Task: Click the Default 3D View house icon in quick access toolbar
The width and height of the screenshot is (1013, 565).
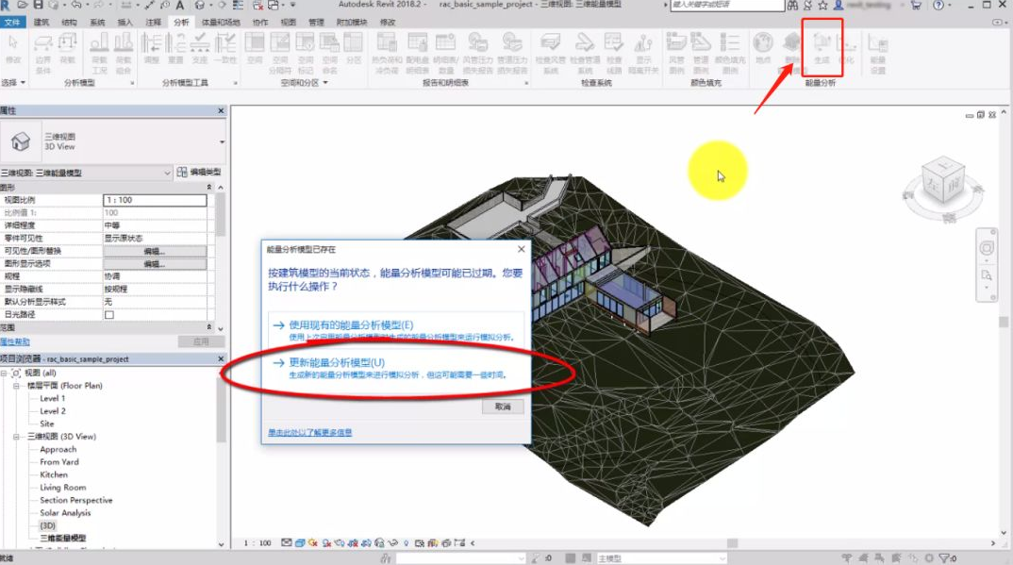Action: (x=200, y=5)
